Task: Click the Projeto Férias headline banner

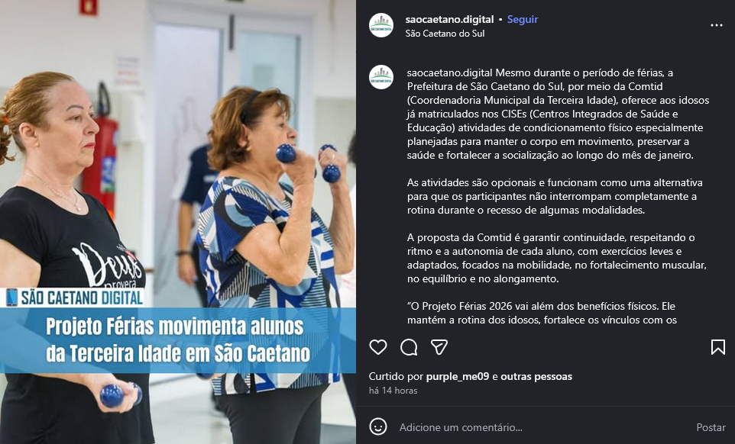Action: (x=178, y=340)
